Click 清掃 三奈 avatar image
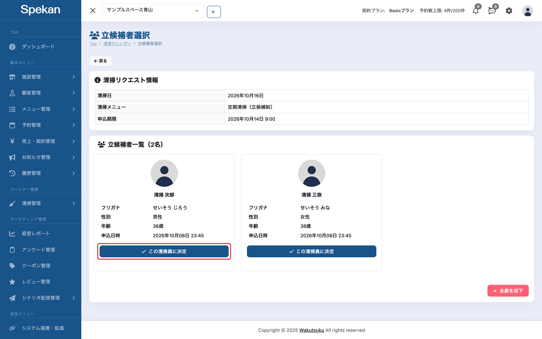 pyautogui.click(x=312, y=173)
